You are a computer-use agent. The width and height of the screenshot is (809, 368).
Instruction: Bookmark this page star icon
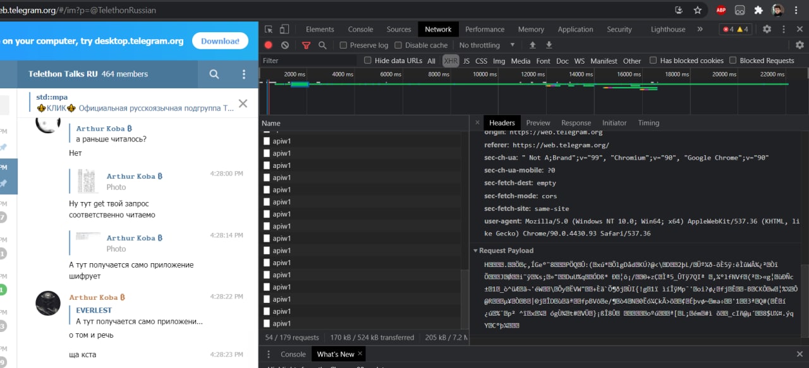[x=698, y=10]
